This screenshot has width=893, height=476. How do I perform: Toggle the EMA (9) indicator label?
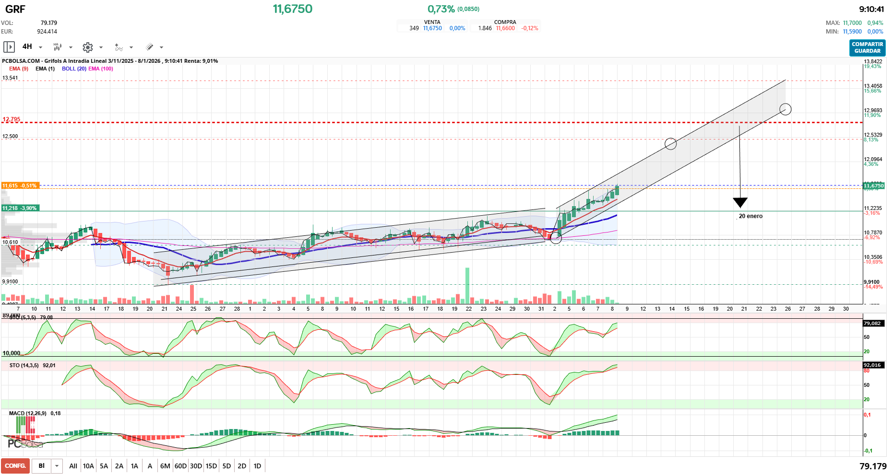tap(19, 69)
